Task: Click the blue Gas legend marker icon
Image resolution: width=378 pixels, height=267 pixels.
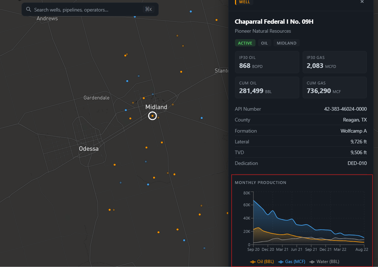Action: 281,262
